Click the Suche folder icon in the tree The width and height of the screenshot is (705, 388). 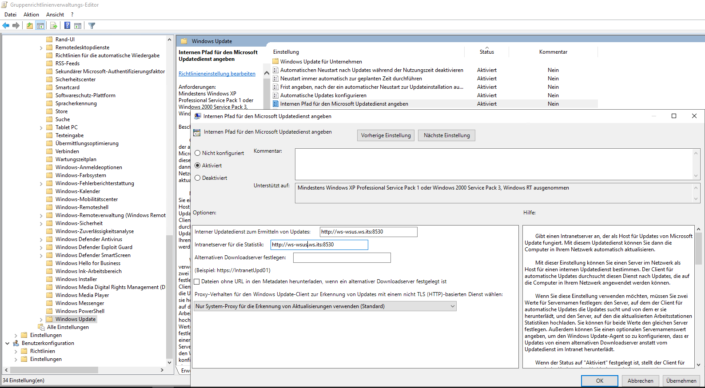tap(50, 119)
